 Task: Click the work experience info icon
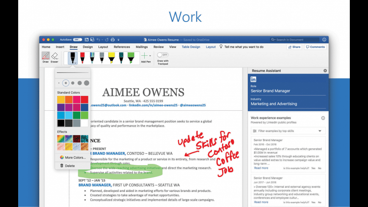click(323, 118)
